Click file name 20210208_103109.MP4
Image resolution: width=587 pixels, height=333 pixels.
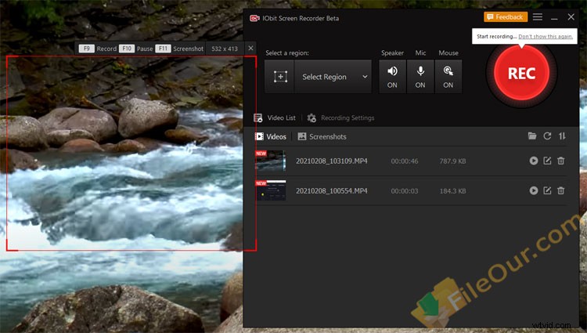332,161
